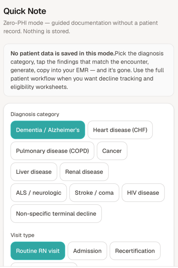Screen dimensions: 178x268
Task: Select Renal disease category
Action: (84, 172)
